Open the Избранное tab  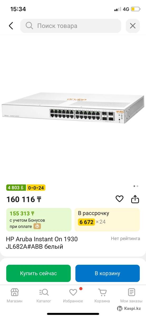pos(73,296)
